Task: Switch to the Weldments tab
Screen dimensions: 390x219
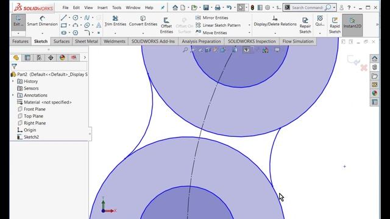Action: 115,41
